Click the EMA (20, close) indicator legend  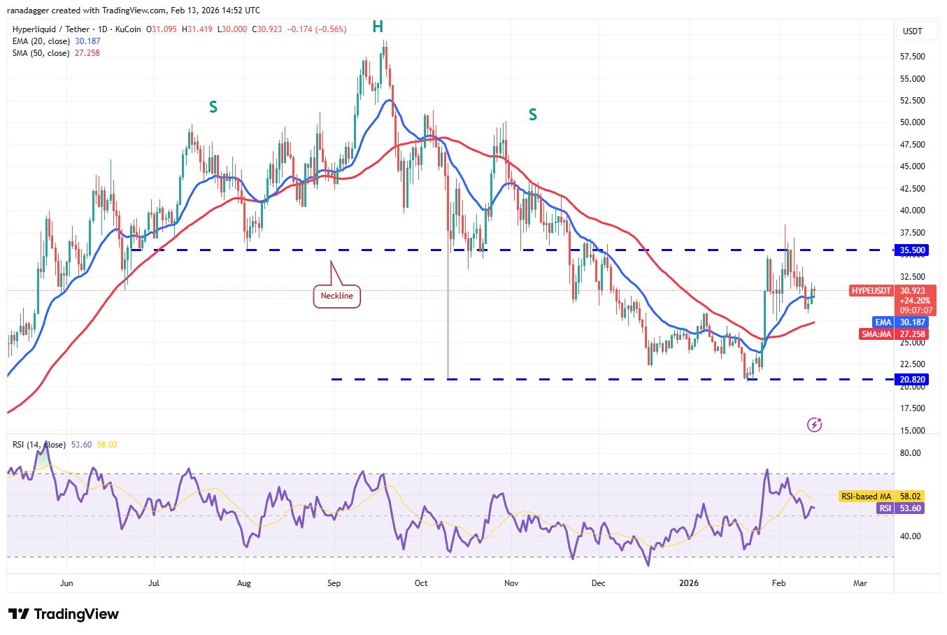(41, 41)
